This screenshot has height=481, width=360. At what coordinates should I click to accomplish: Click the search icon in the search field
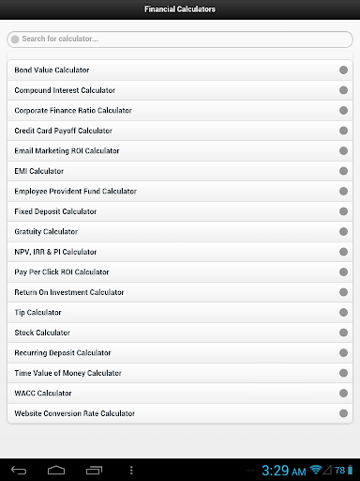(15, 39)
